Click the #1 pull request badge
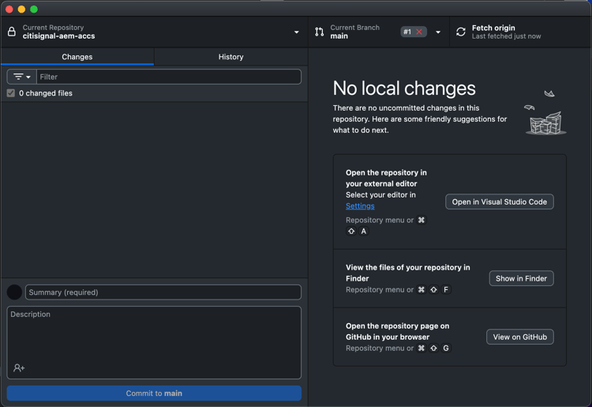The width and height of the screenshot is (592, 407). click(x=414, y=32)
